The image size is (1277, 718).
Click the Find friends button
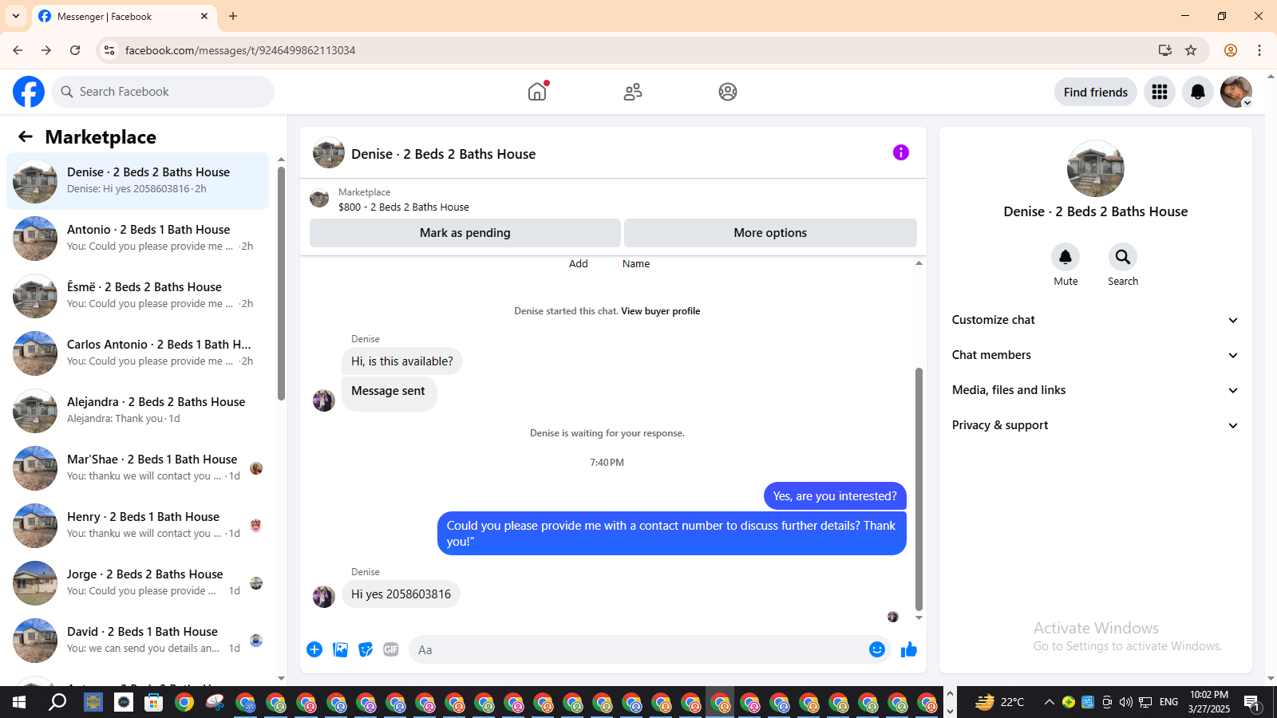pos(1096,92)
